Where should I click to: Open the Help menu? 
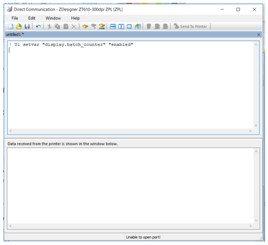click(76, 18)
